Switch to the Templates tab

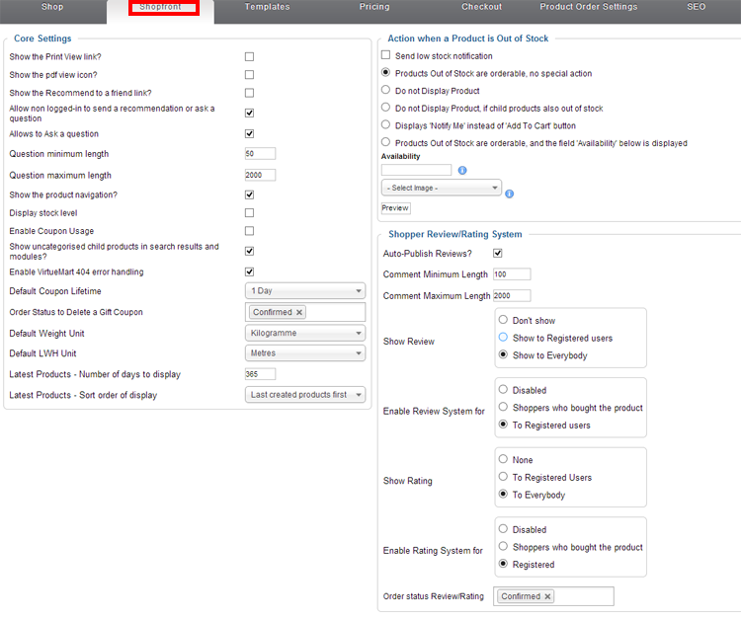click(267, 8)
